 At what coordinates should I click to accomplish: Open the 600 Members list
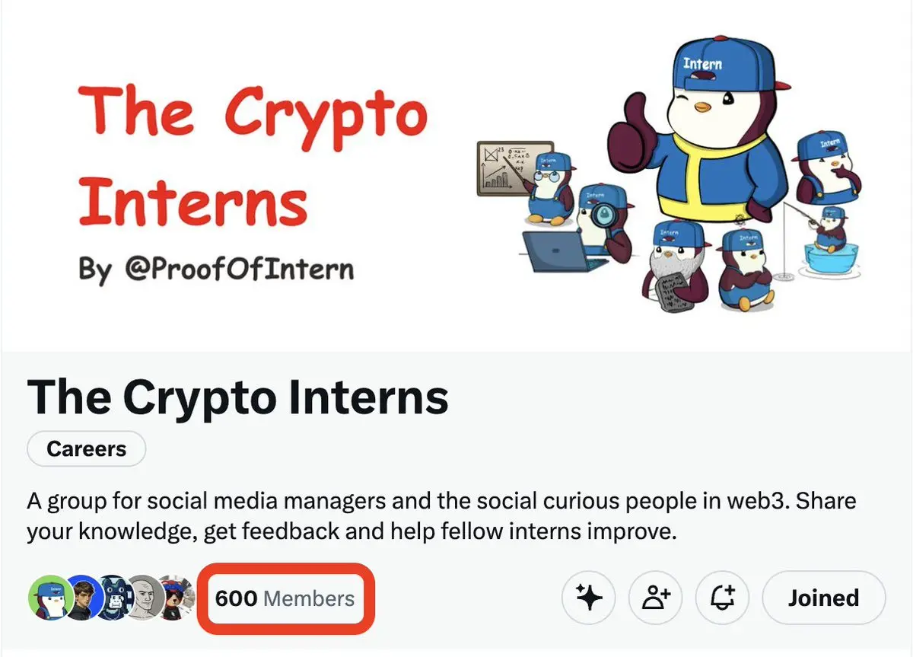click(285, 598)
